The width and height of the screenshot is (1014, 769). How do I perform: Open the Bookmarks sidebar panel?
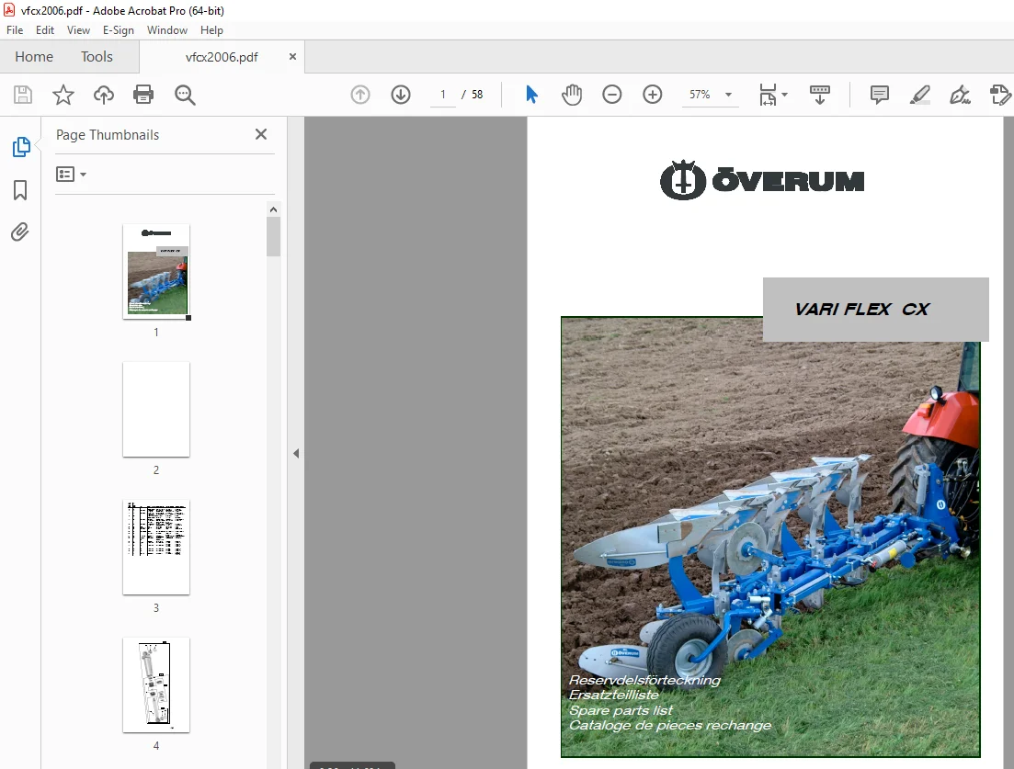click(20, 190)
